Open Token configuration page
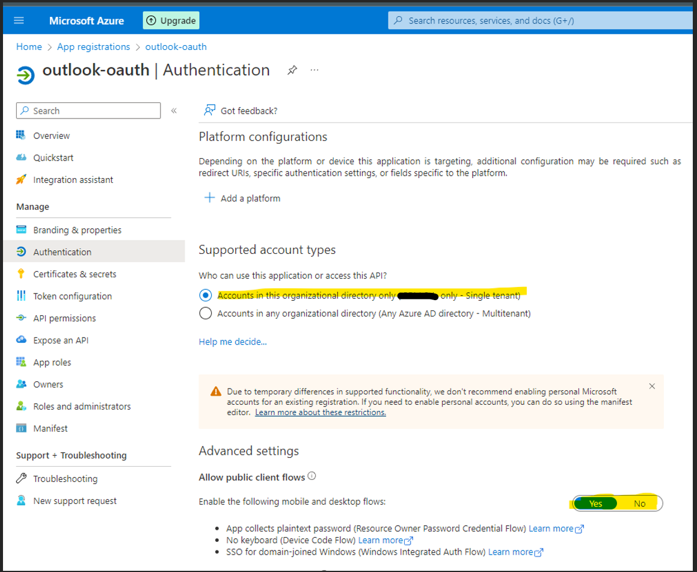This screenshot has width=697, height=572. [x=72, y=297]
